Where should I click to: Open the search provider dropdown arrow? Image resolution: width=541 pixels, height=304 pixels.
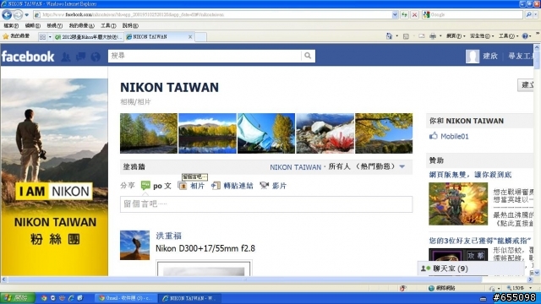536,15
